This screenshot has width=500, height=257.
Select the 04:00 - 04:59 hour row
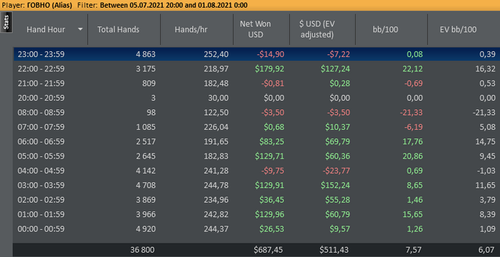pos(256,171)
